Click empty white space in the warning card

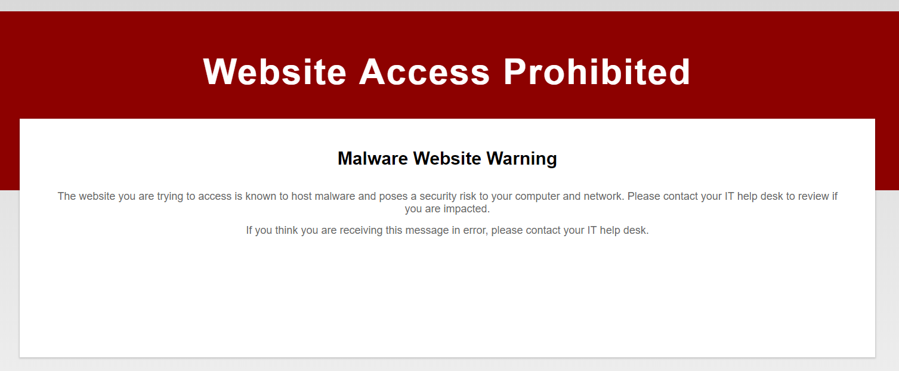point(447,298)
